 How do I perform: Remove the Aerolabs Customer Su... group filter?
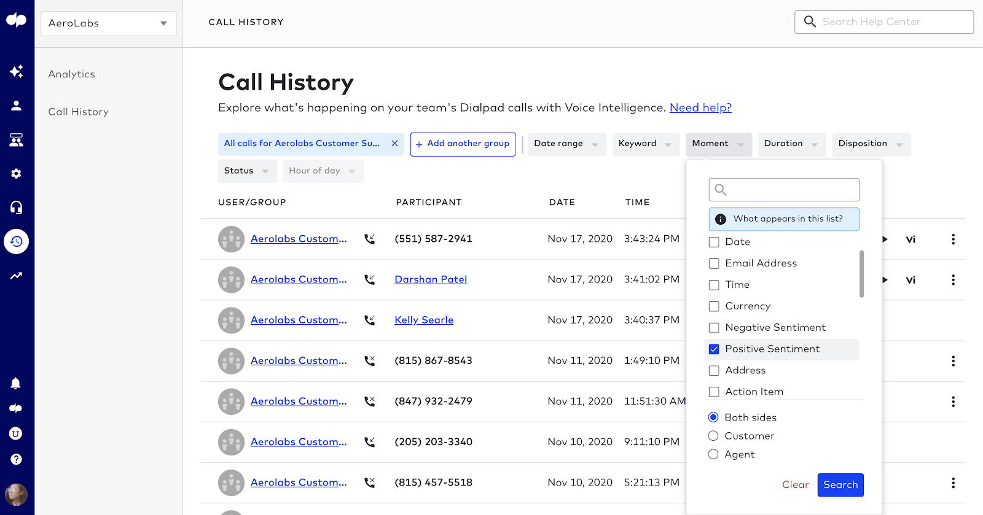(394, 144)
